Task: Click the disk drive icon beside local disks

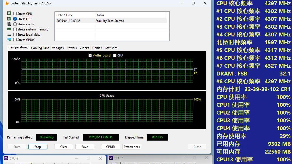Action: click(x=9, y=35)
